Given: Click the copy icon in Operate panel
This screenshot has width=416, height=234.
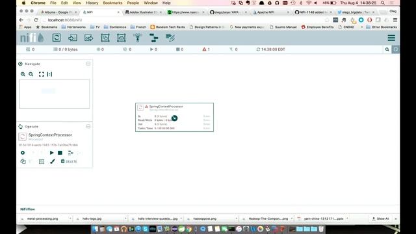Looking at the screenshot, I should [23, 161].
